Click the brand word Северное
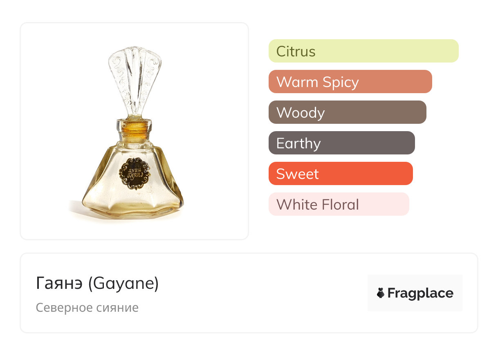 pyautogui.click(x=63, y=308)
